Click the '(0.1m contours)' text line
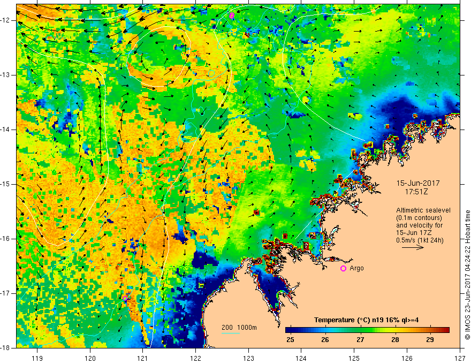 [419, 218]
